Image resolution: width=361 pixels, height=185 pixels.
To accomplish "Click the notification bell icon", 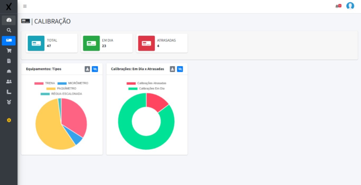I will point(337,6).
